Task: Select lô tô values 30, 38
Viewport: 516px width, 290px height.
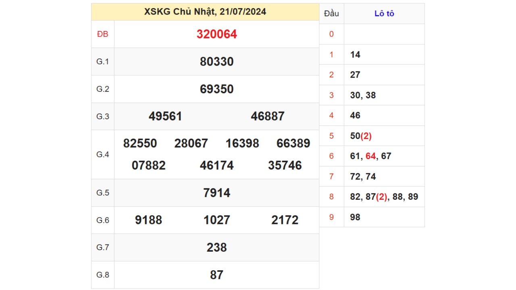Action: click(363, 95)
